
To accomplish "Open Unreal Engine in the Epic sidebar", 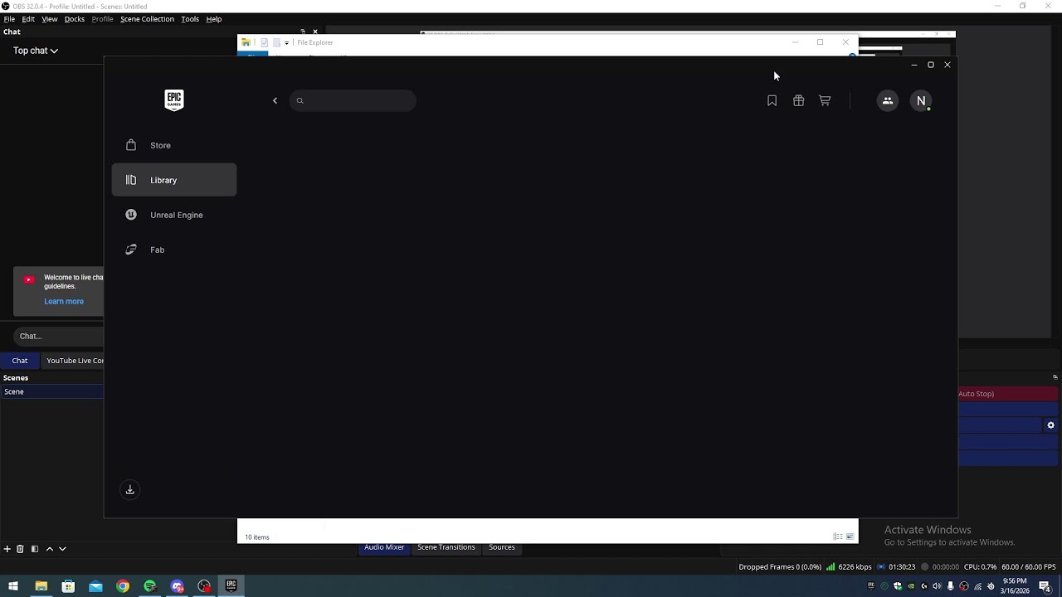I will click(174, 215).
